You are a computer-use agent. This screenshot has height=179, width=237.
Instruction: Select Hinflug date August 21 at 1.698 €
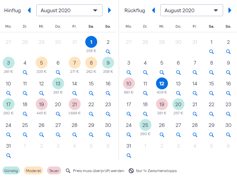point(75,104)
